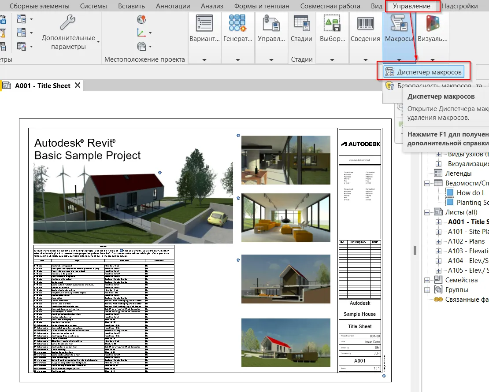Close the A001 - Title Sheet view tab
This screenshot has height=392, width=489.
78,85
